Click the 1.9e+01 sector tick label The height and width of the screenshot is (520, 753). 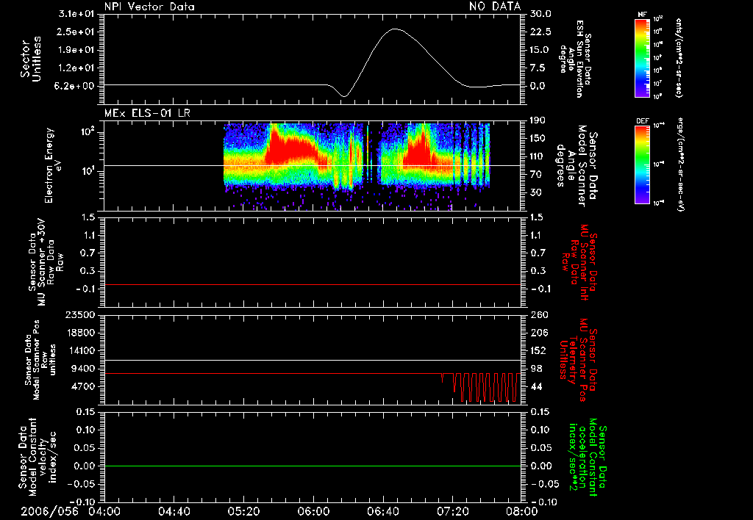click(x=76, y=50)
